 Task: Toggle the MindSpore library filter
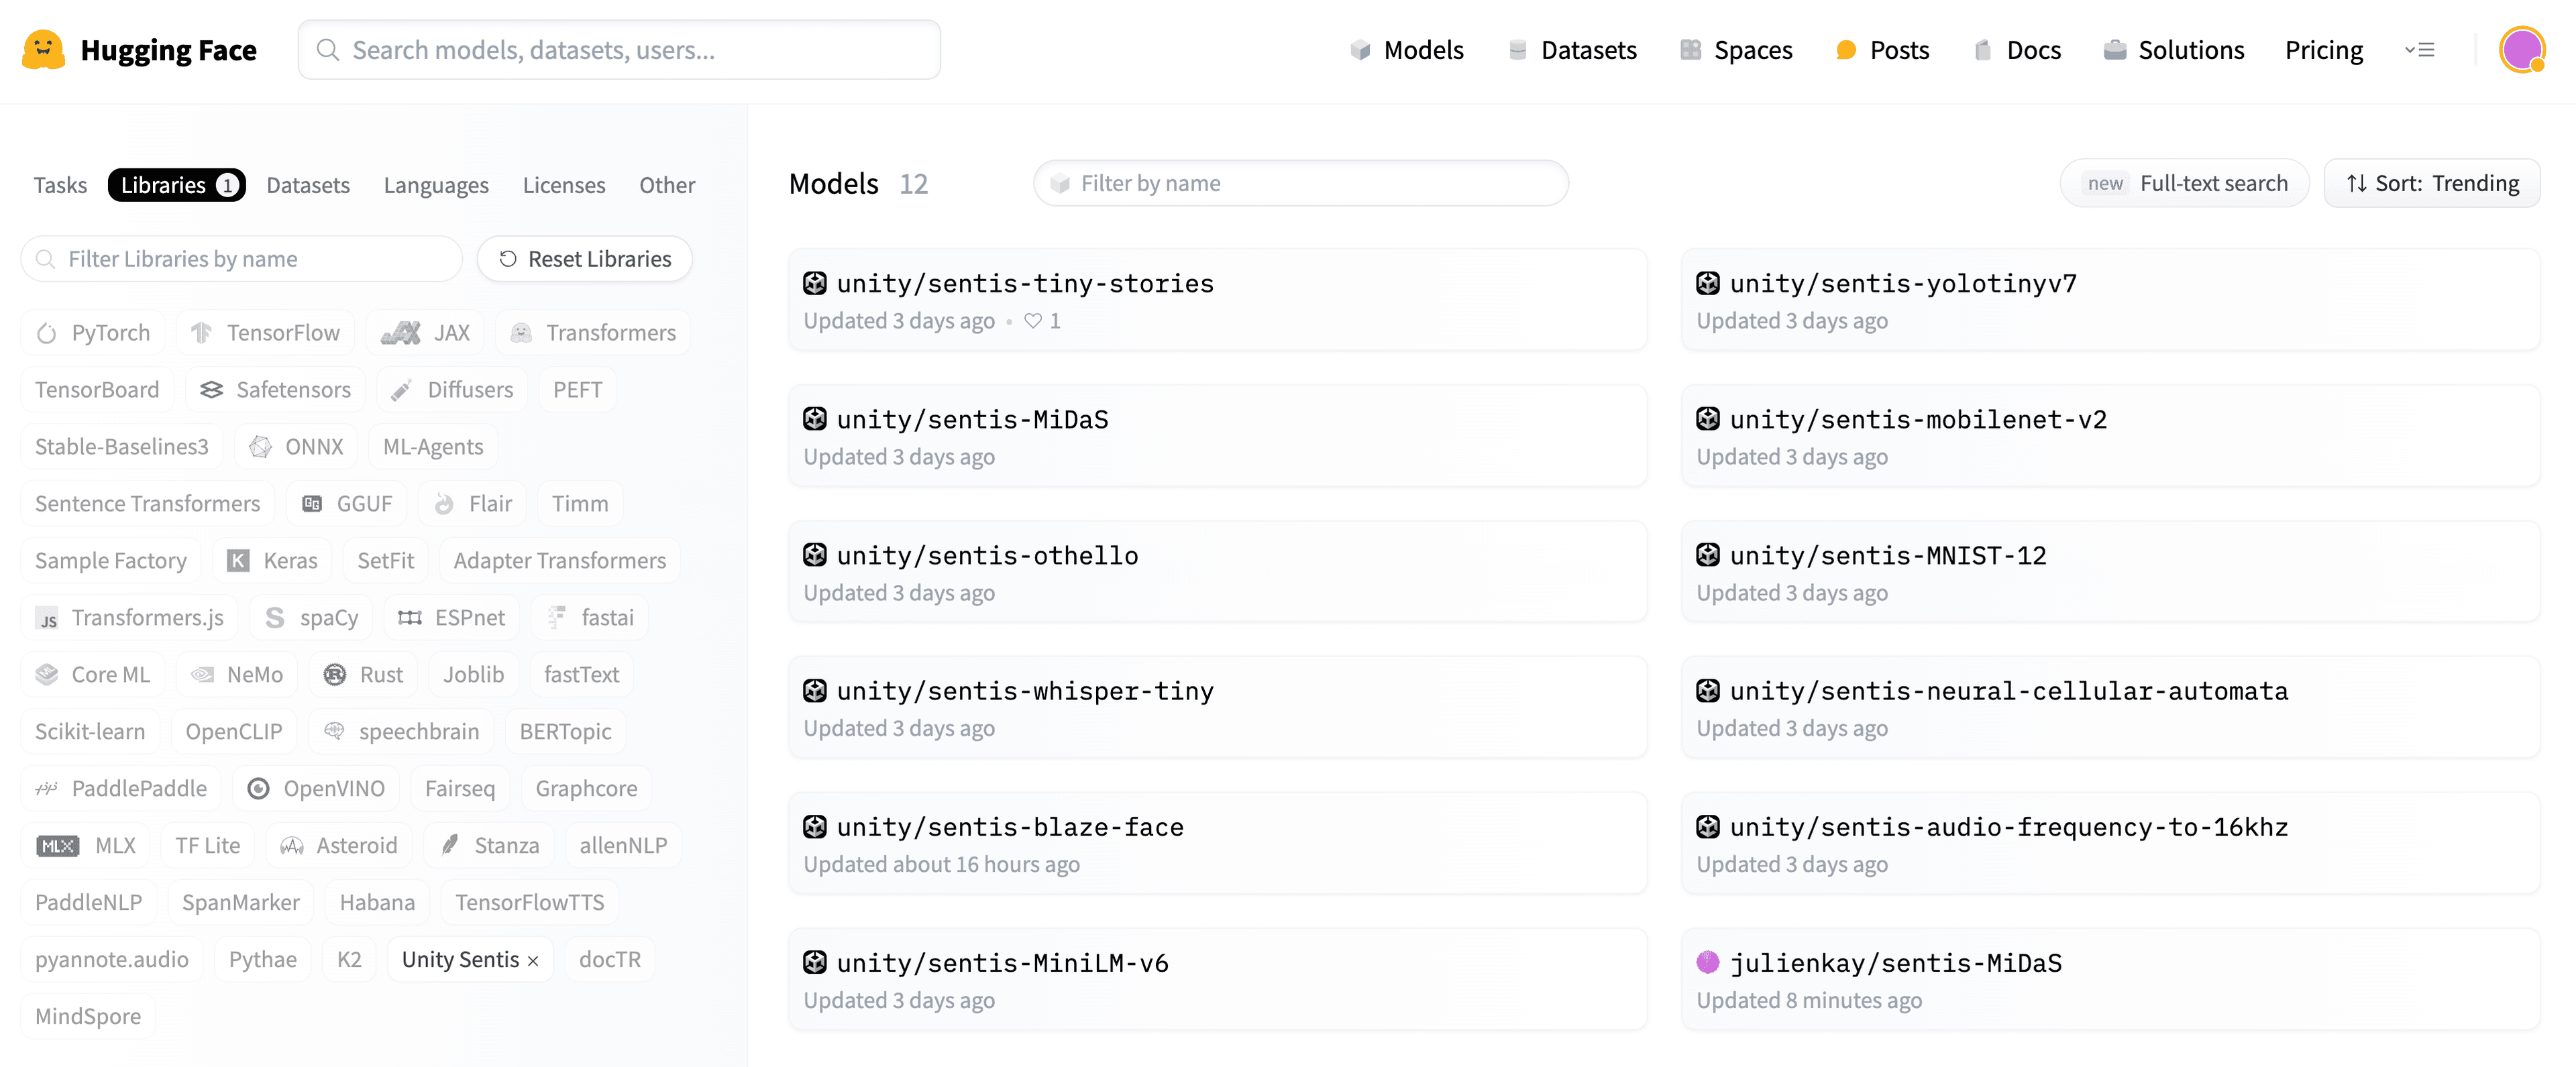click(x=88, y=1017)
